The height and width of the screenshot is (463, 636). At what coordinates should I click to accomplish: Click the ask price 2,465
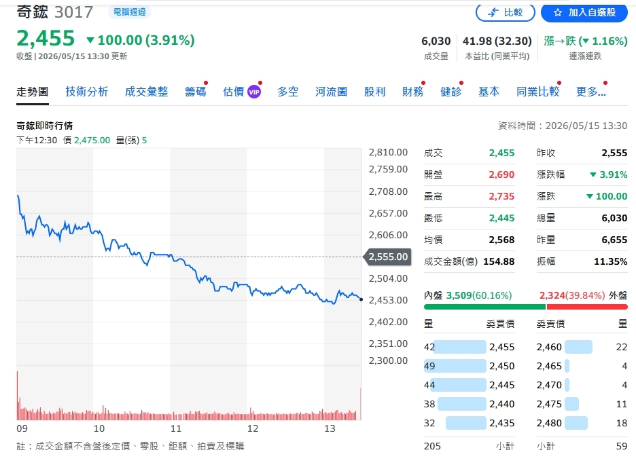click(x=549, y=366)
